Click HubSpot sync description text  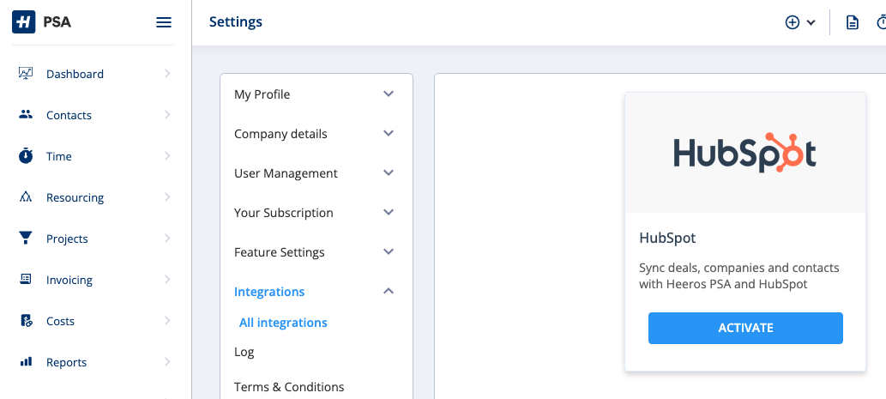739,275
